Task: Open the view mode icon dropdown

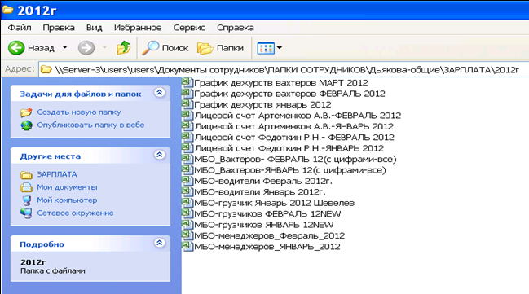Action: coord(269,48)
